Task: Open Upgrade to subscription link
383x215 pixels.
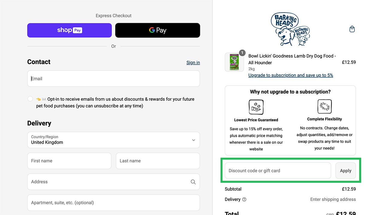Action: (x=291, y=75)
